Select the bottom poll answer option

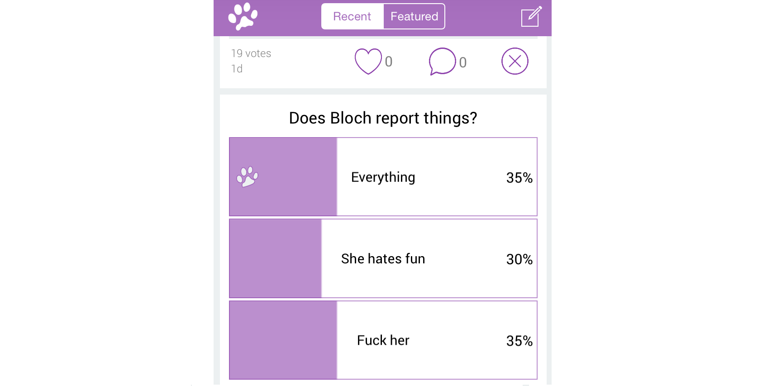383,340
